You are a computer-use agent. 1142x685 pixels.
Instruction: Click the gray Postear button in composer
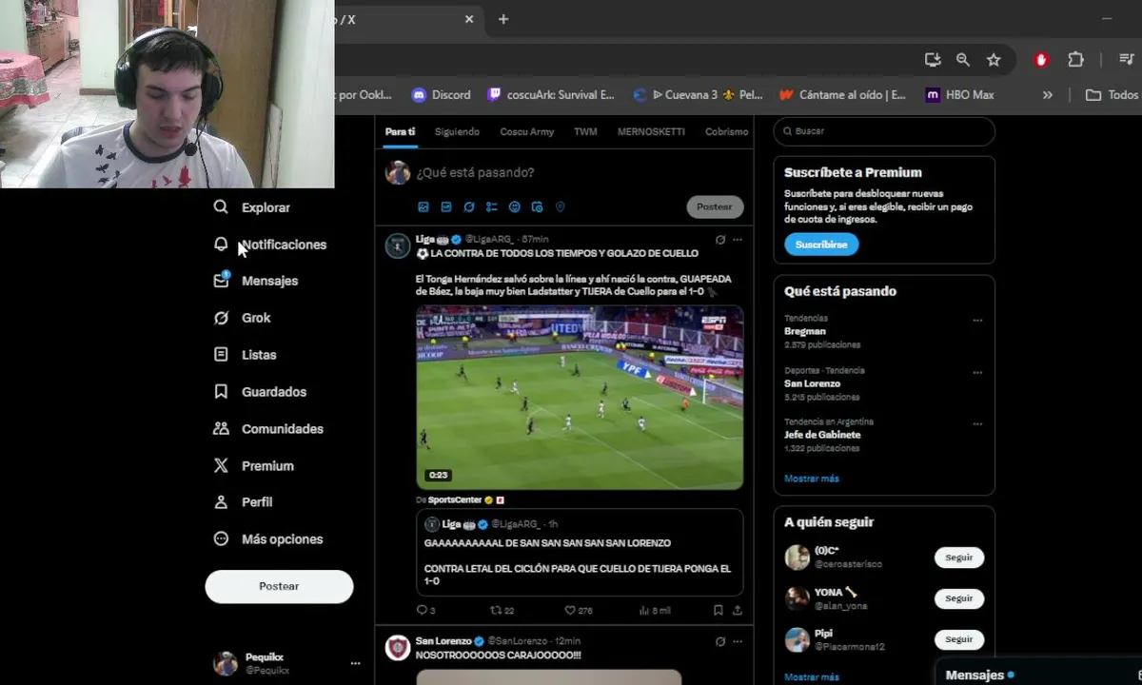tap(715, 206)
